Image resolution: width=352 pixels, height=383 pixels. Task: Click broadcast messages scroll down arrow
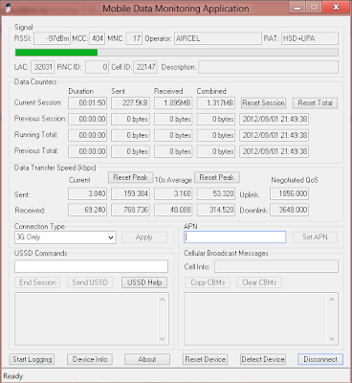(x=332, y=339)
